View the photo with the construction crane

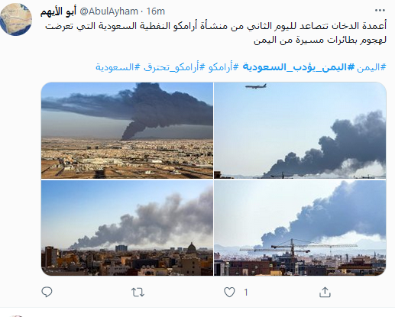(x=300, y=228)
